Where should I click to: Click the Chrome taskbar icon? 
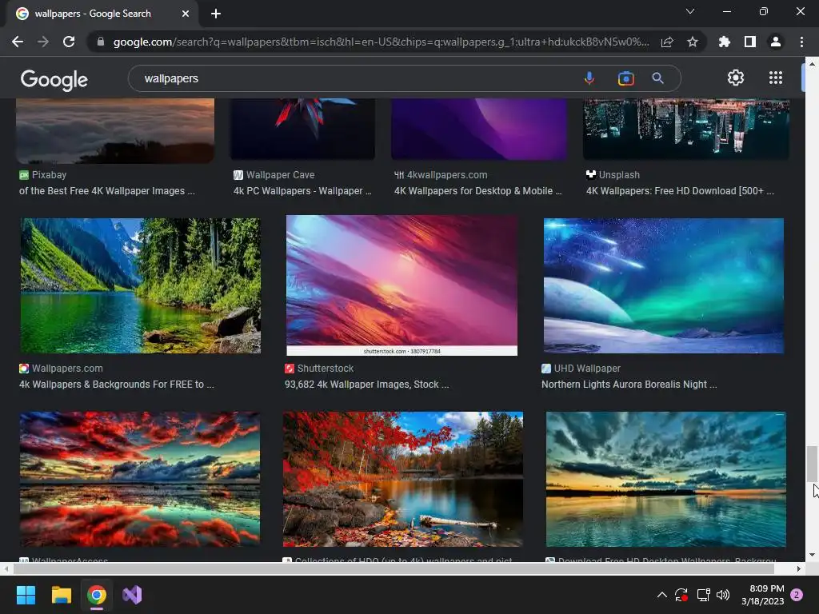click(97, 595)
